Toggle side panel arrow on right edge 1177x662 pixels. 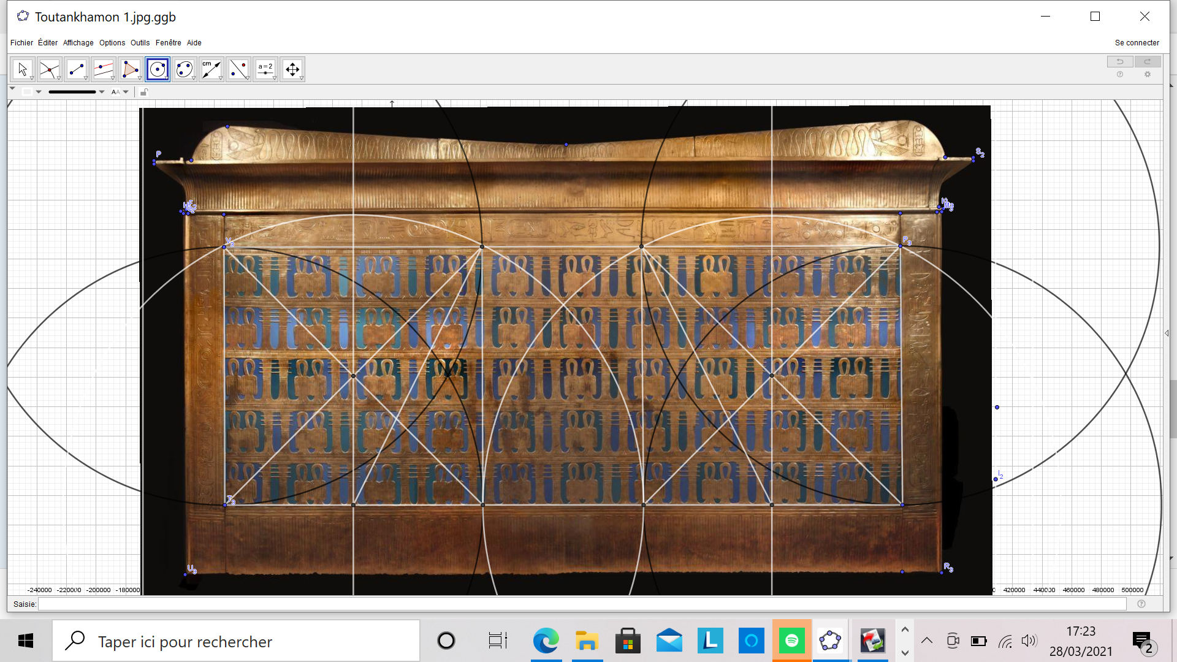(x=1167, y=333)
